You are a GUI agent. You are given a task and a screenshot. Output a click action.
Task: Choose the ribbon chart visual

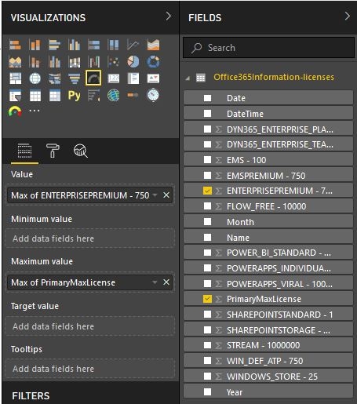tap(74, 62)
